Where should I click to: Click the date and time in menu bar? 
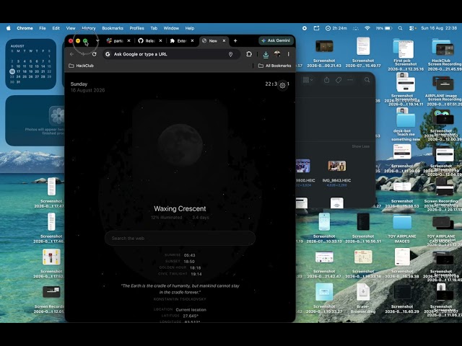click(x=439, y=28)
